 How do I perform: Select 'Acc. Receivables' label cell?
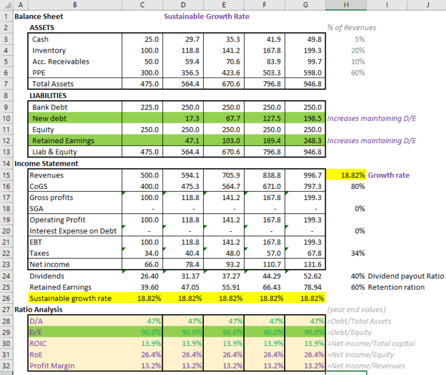pyautogui.click(x=60, y=61)
